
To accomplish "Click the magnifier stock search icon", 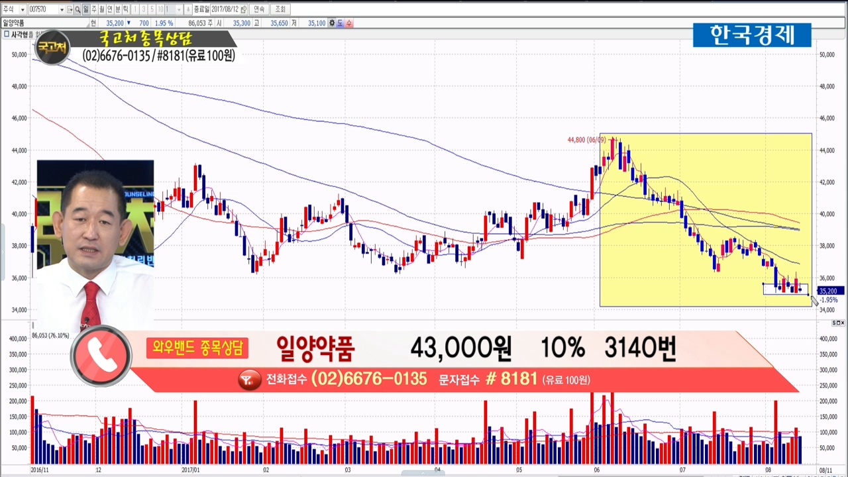I will point(78,10).
